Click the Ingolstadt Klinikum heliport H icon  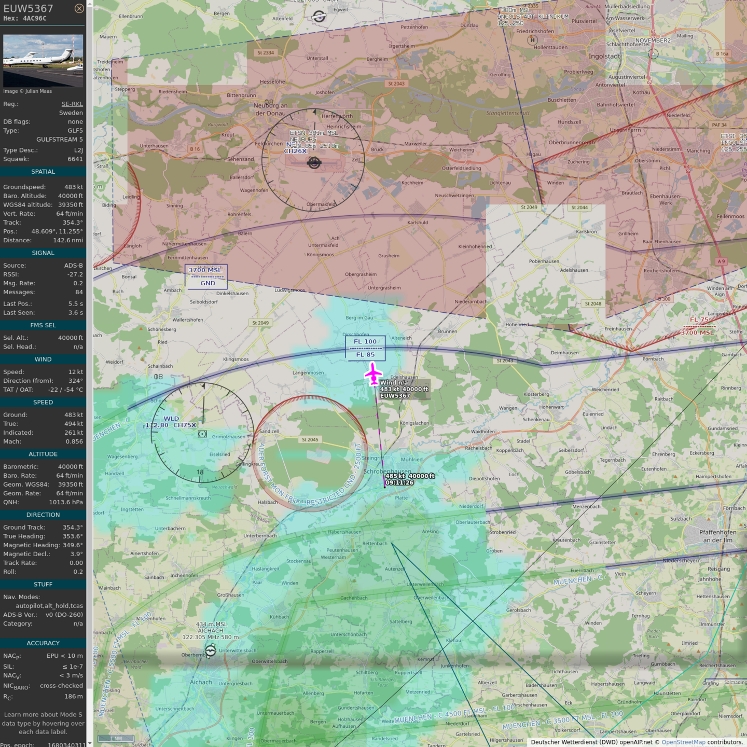(532, 40)
